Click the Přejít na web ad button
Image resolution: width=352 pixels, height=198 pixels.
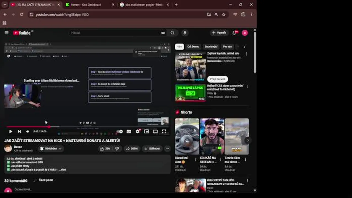pyautogui.click(x=218, y=79)
